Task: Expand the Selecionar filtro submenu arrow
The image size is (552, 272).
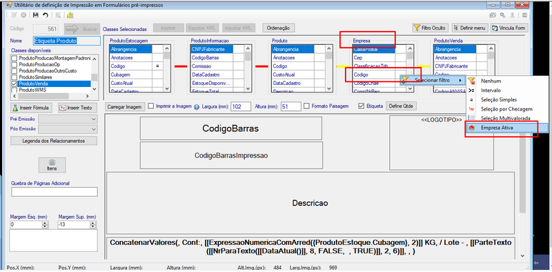Action: 460,80
